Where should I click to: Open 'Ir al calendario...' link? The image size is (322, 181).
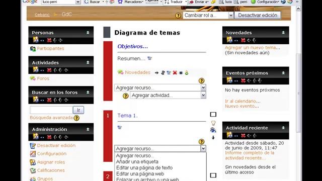[243, 101]
